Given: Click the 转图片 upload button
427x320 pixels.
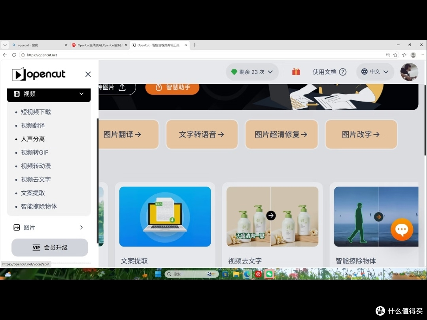Looking at the screenshot, I should [117, 88].
